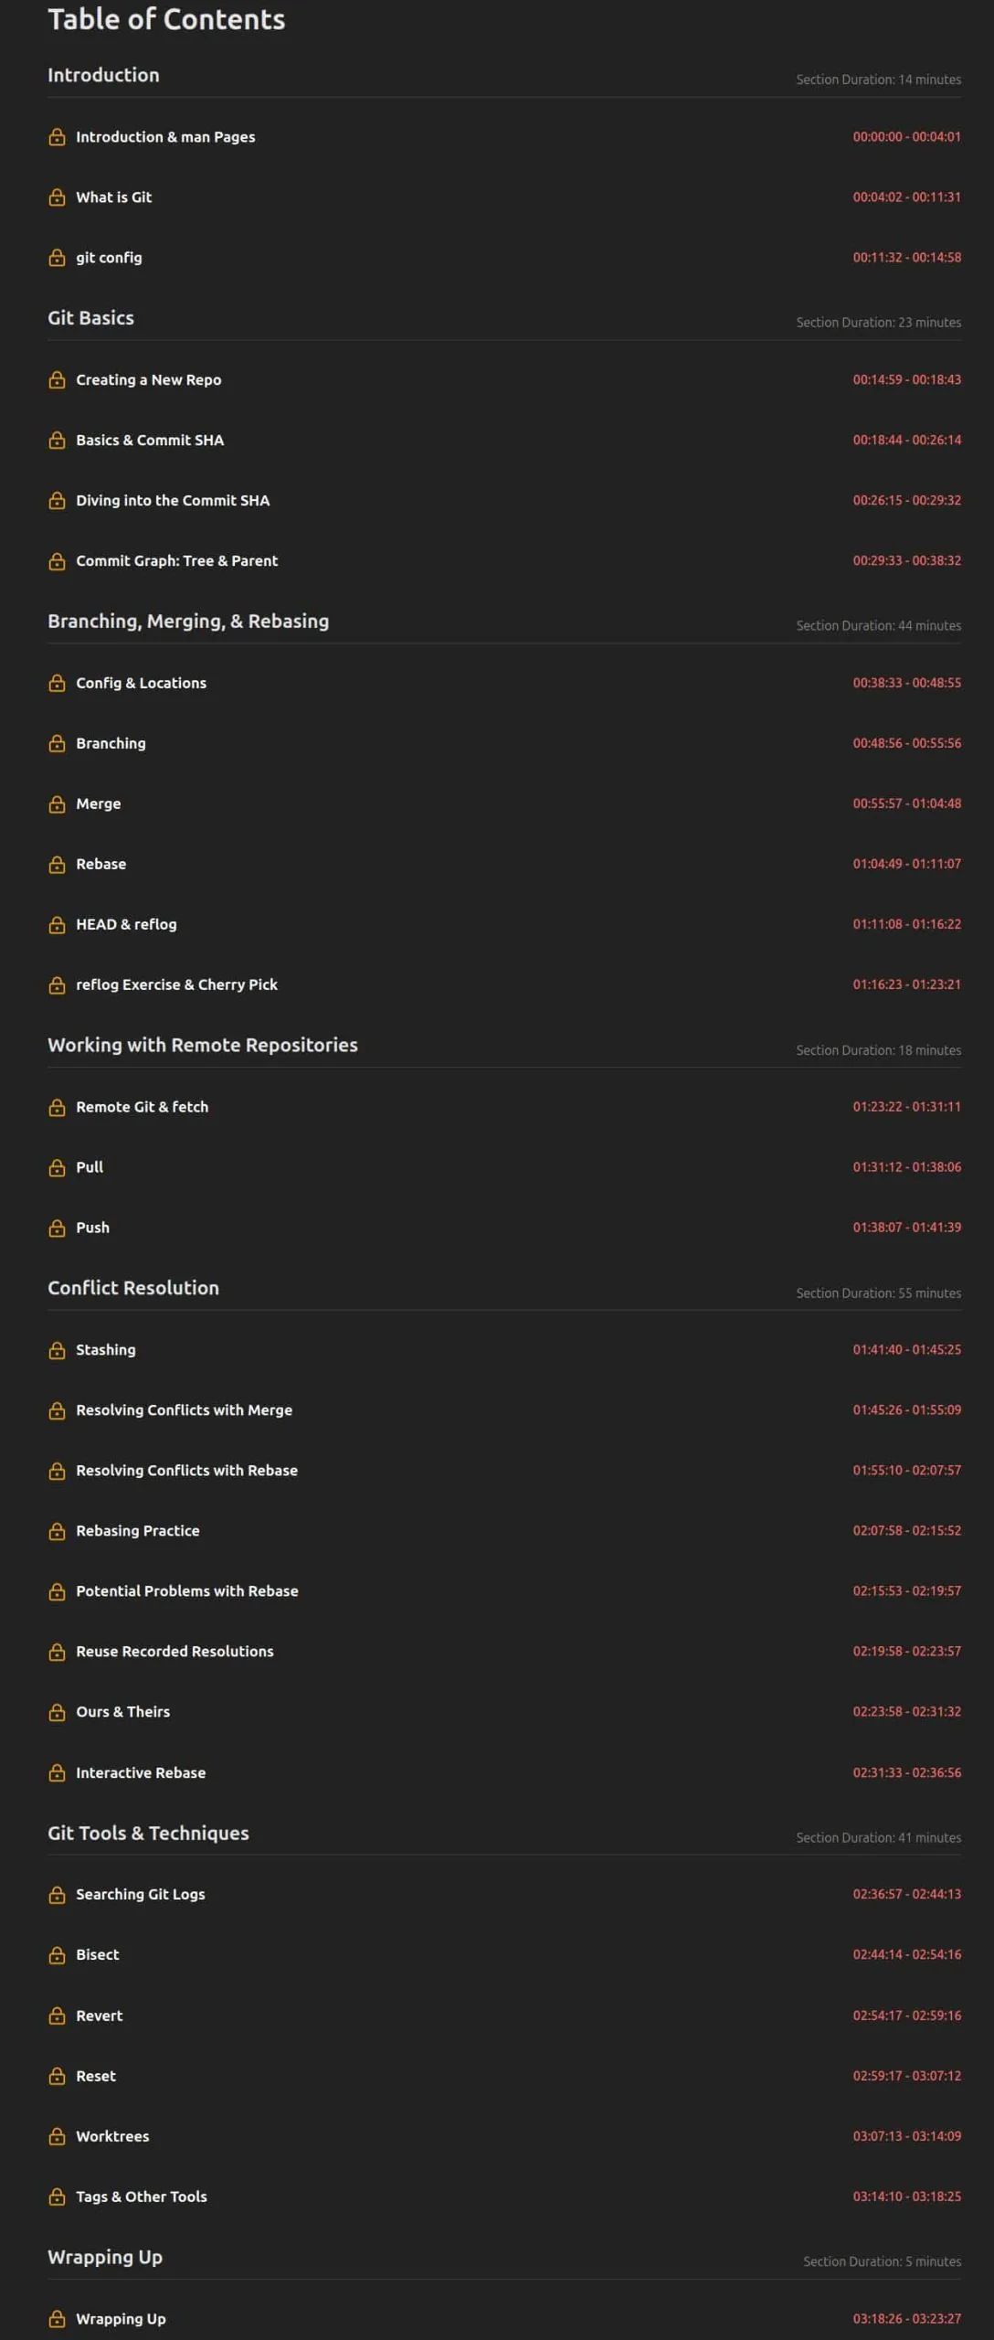Open Creating a New Repo lesson

(149, 379)
